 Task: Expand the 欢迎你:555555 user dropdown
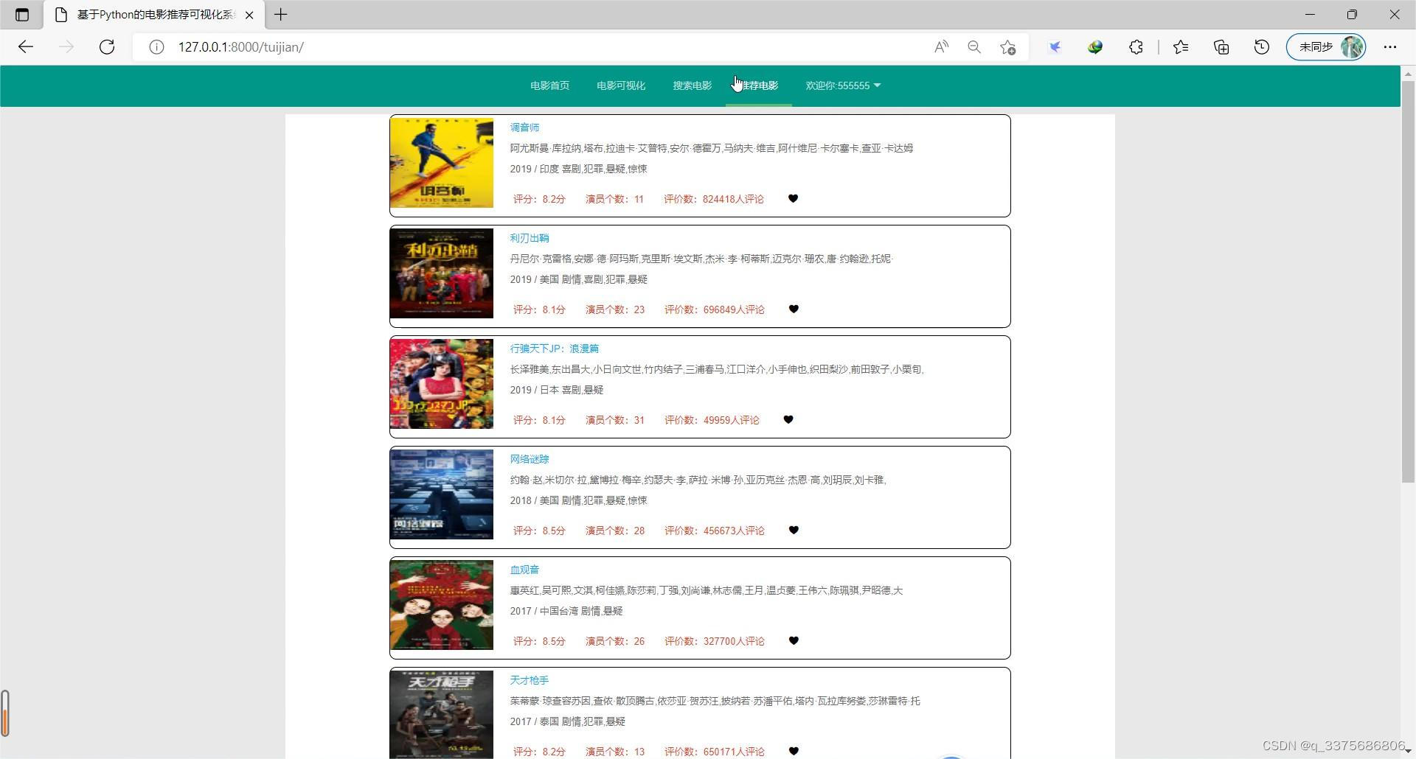click(x=842, y=85)
